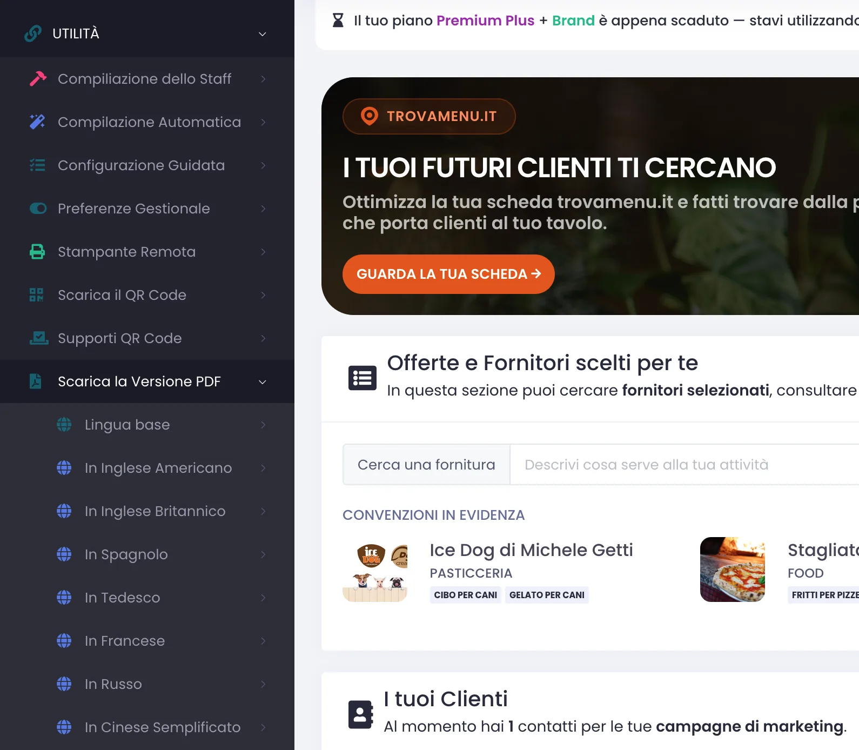Screen dimensions: 859x750
Task: Click the globe icon beside In Spagnolo
Action: tap(64, 554)
